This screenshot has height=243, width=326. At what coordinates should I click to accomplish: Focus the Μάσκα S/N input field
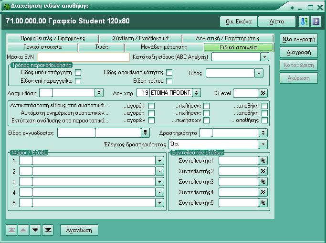point(84,57)
